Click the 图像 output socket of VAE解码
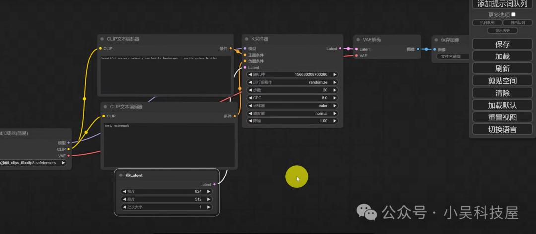Image resolution: width=536 pixels, height=234 pixels. [x=418, y=49]
